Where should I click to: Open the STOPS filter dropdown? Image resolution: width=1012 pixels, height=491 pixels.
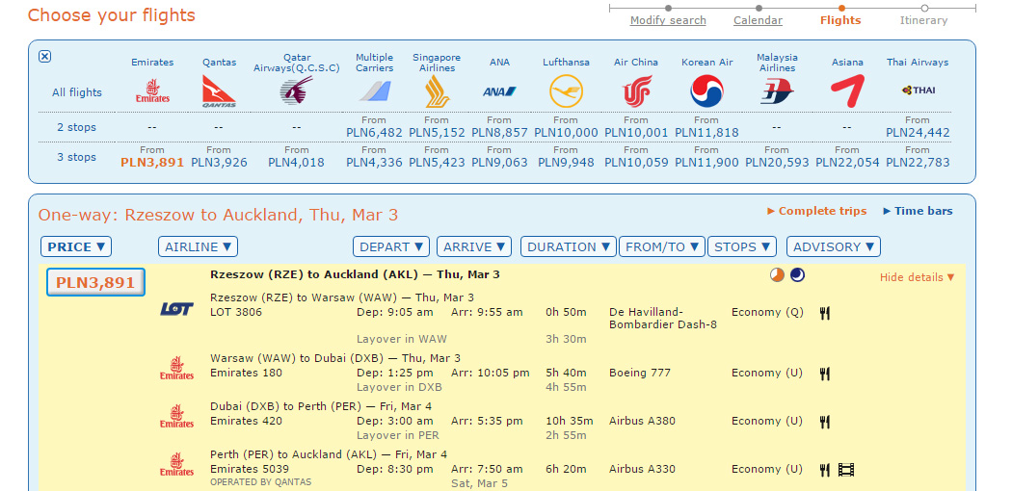pyautogui.click(x=742, y=246)
